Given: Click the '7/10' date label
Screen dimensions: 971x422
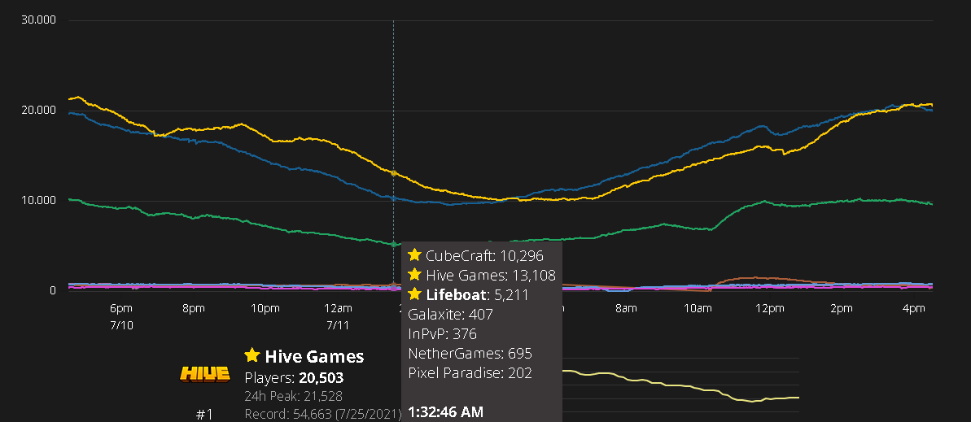Looking at the screenshot, I should (121, 325).
